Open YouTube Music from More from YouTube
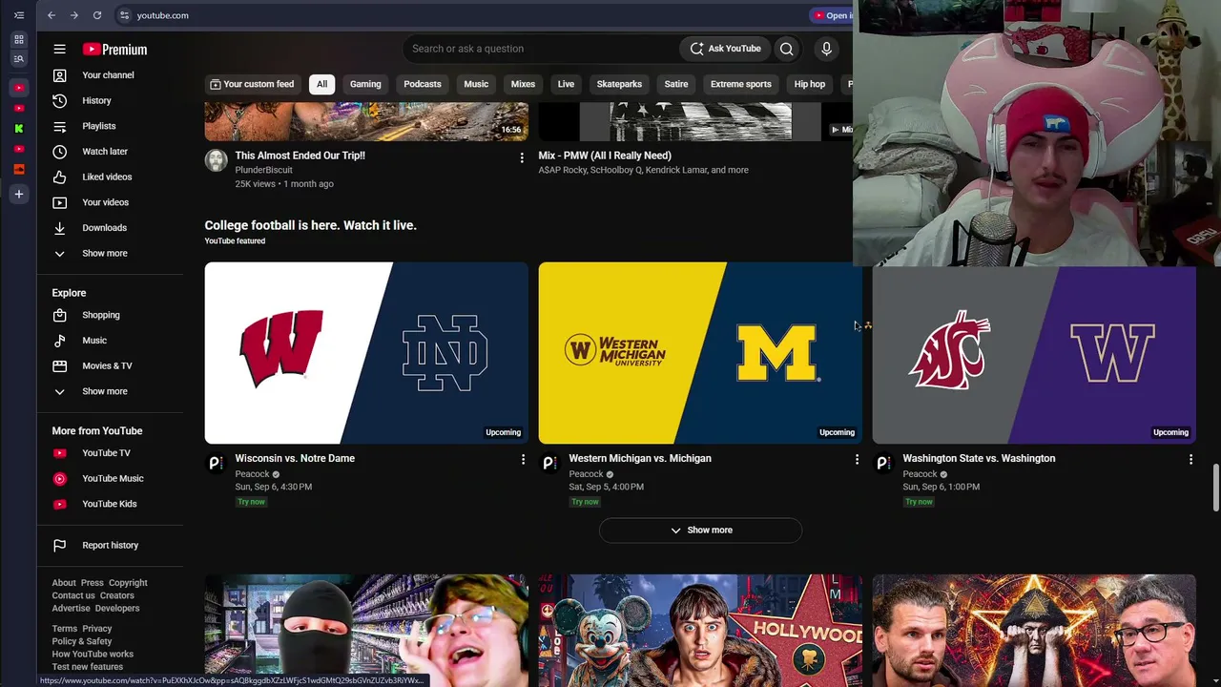Screen dimensions: 1221x687 click(x=111, y=478)
